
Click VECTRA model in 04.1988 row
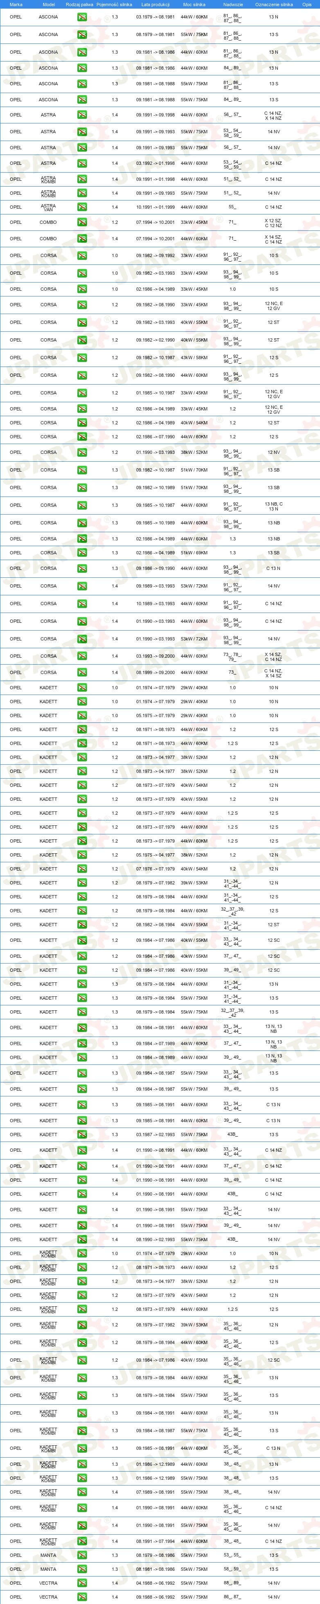click(x=48, y=1583)
